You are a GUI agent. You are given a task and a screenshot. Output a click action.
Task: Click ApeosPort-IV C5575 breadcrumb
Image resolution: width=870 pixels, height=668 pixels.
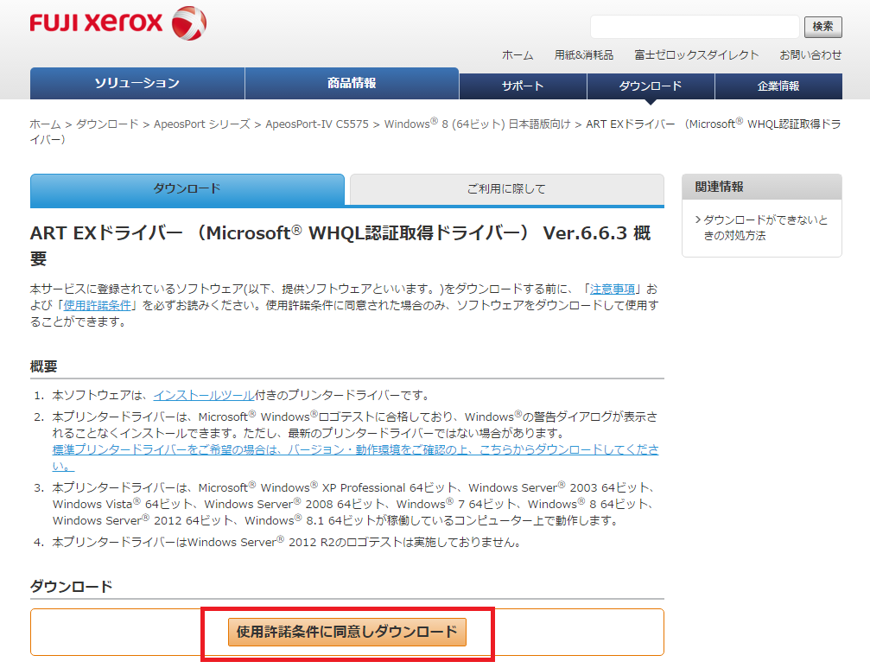[x=316, y=124]
